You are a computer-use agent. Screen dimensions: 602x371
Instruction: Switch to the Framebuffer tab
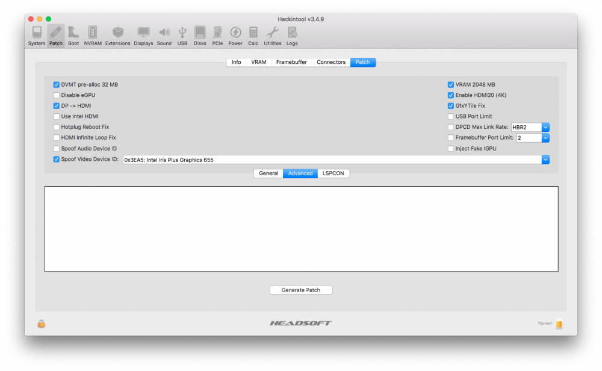pos(291,62)
